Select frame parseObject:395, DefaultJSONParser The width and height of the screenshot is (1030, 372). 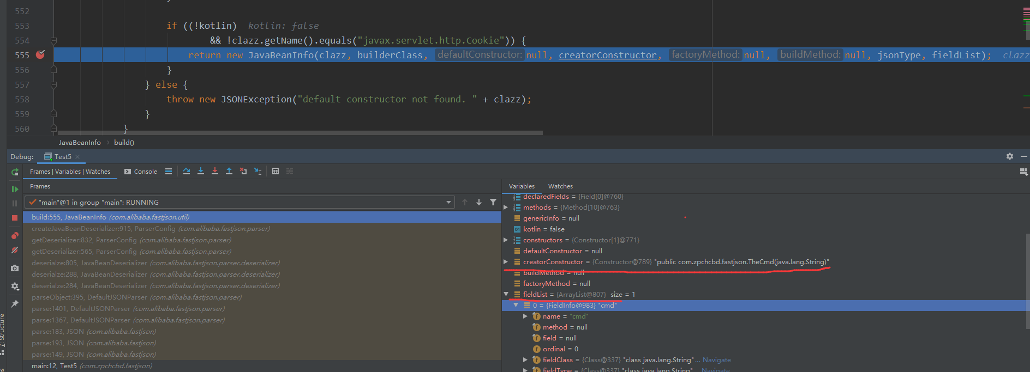point(262,297)
